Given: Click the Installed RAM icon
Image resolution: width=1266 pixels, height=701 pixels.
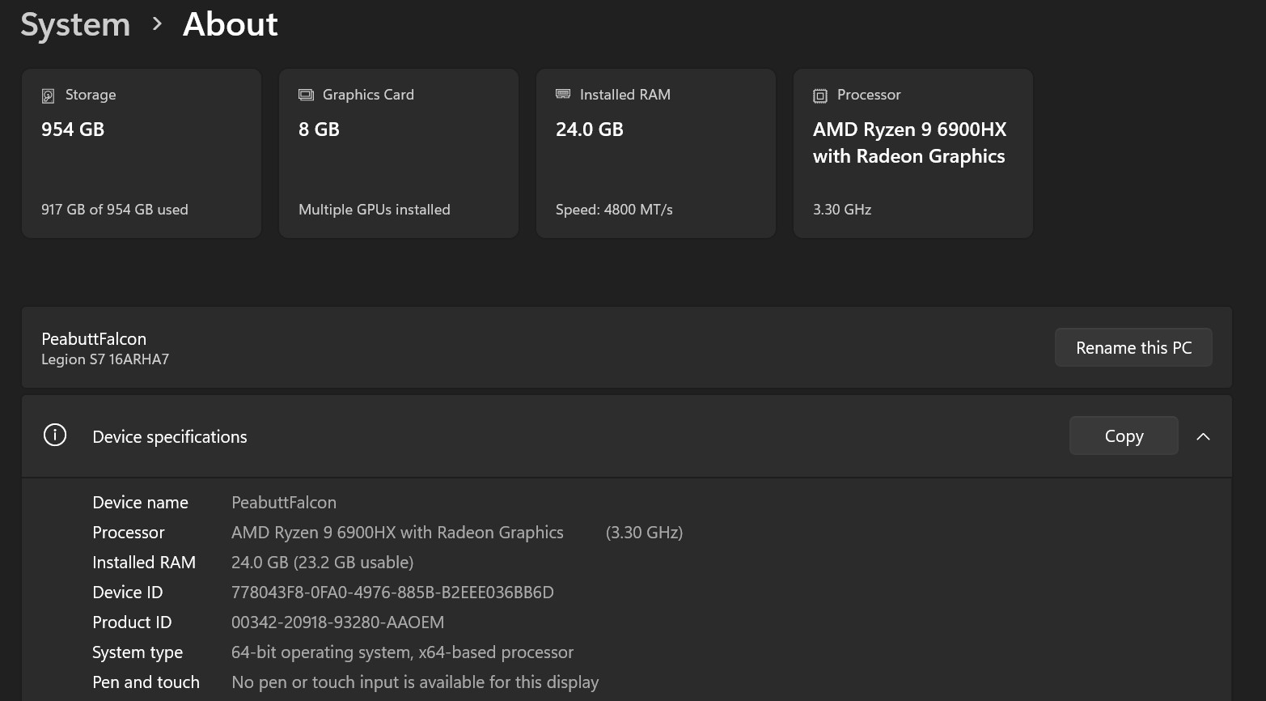Looking at the screenshot, I should (563, 94).
